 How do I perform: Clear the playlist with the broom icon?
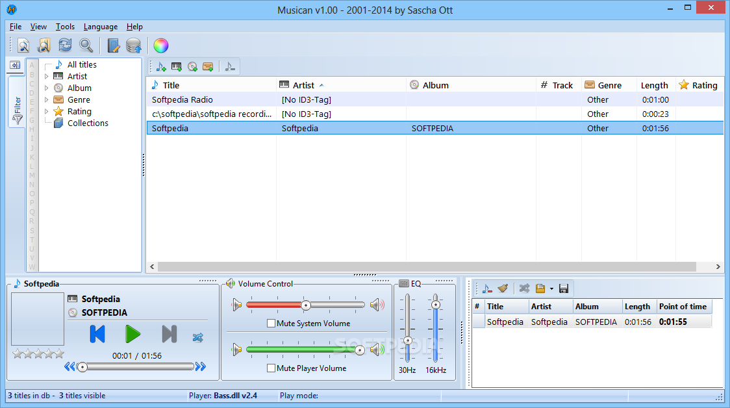[x=503, y=288]
